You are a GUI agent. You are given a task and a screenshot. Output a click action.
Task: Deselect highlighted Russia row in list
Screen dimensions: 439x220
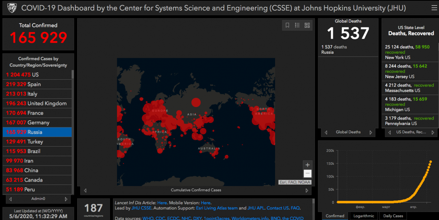37,132
